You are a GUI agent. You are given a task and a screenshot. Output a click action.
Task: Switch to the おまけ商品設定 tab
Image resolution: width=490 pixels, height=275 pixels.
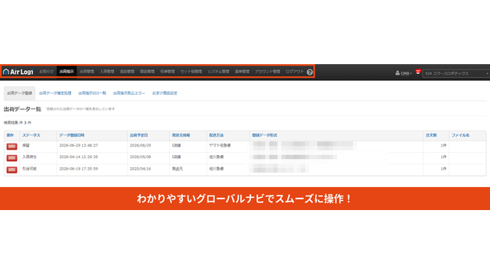coord(165,93)
